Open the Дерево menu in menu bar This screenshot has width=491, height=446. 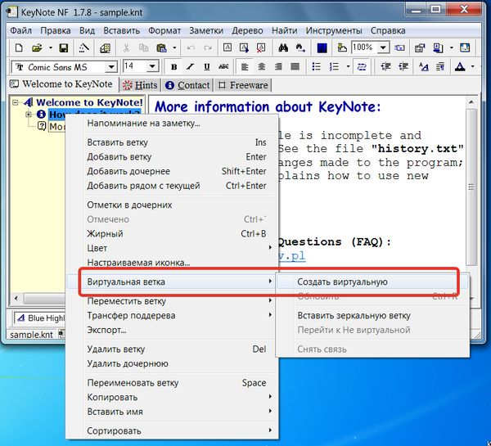tap(247, 30)
